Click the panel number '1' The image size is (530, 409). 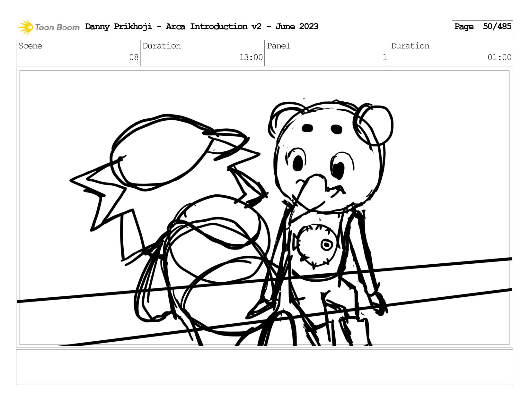pyautogui.click(x=384, y=57)
